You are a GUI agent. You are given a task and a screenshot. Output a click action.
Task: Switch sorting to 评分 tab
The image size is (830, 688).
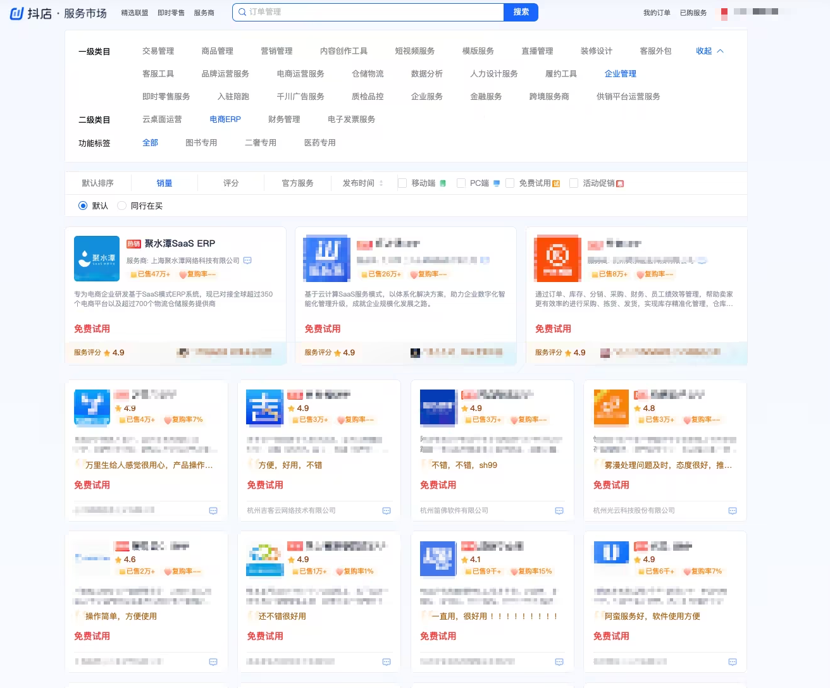tap(231, 183)
